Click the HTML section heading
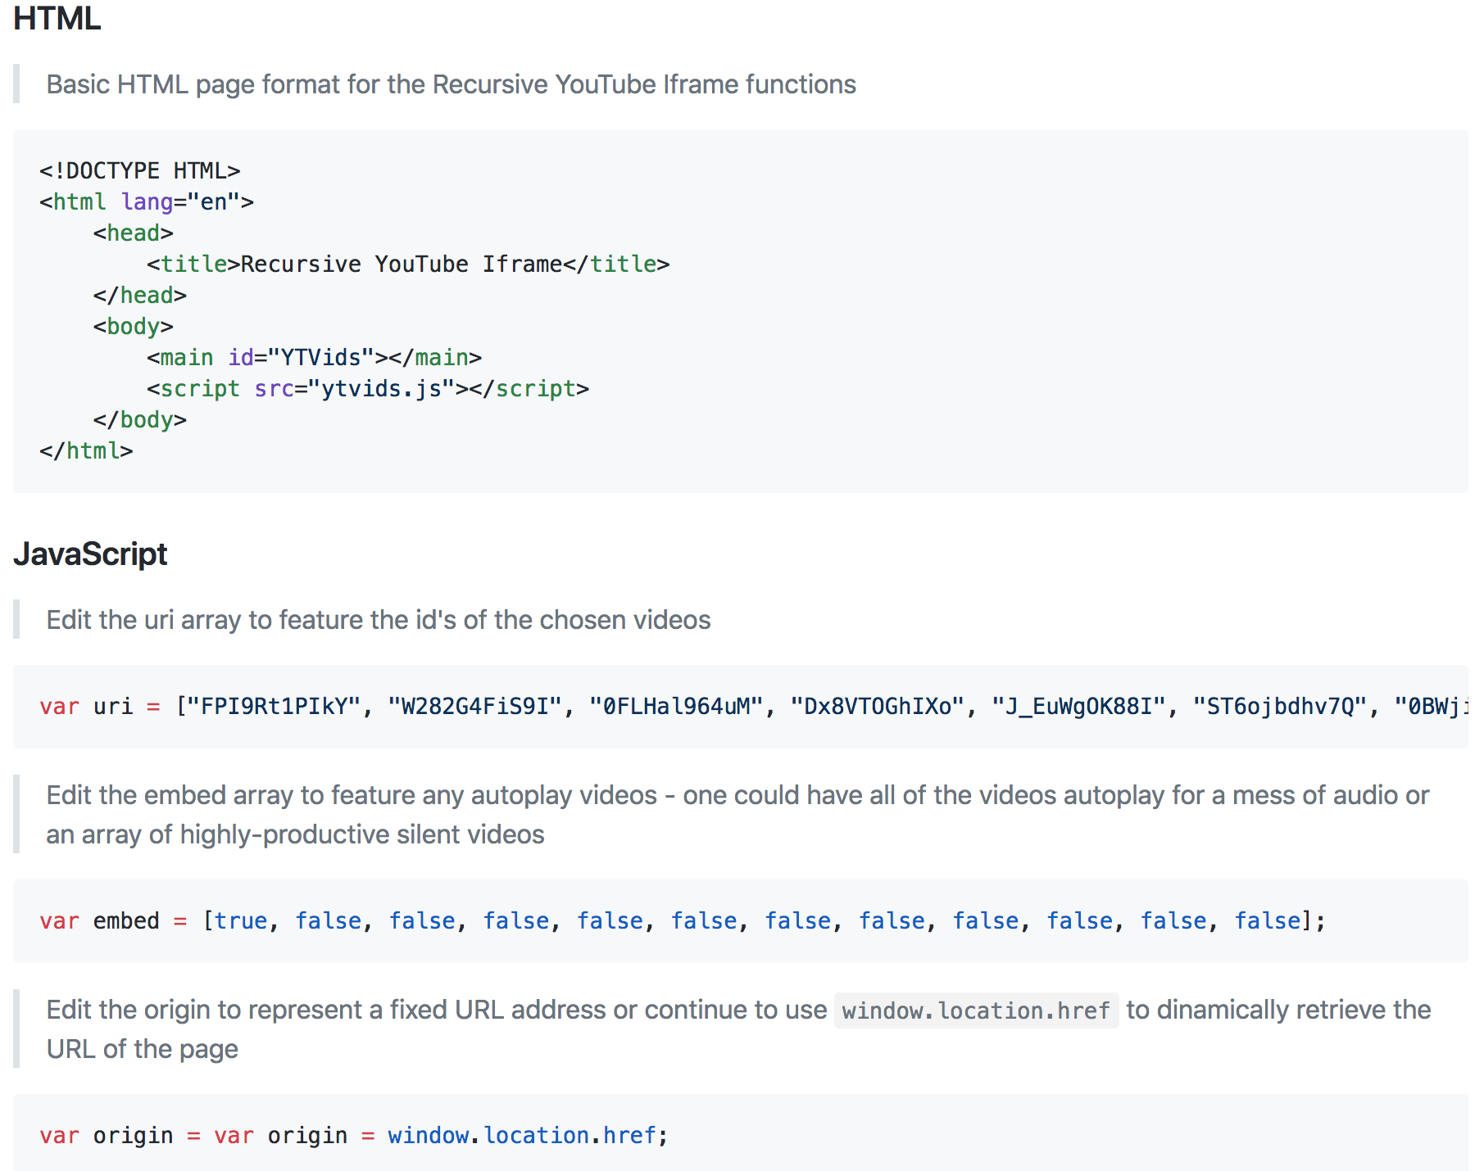This screenshot has width=1475, height=1171. [57, 18]
